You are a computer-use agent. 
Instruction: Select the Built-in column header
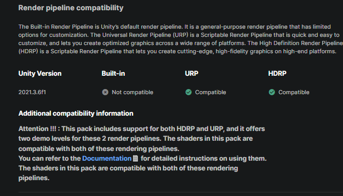(113, 73)
